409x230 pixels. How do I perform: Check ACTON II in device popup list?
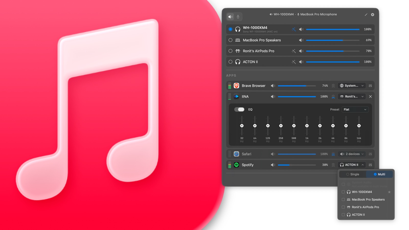click(343, 215)
